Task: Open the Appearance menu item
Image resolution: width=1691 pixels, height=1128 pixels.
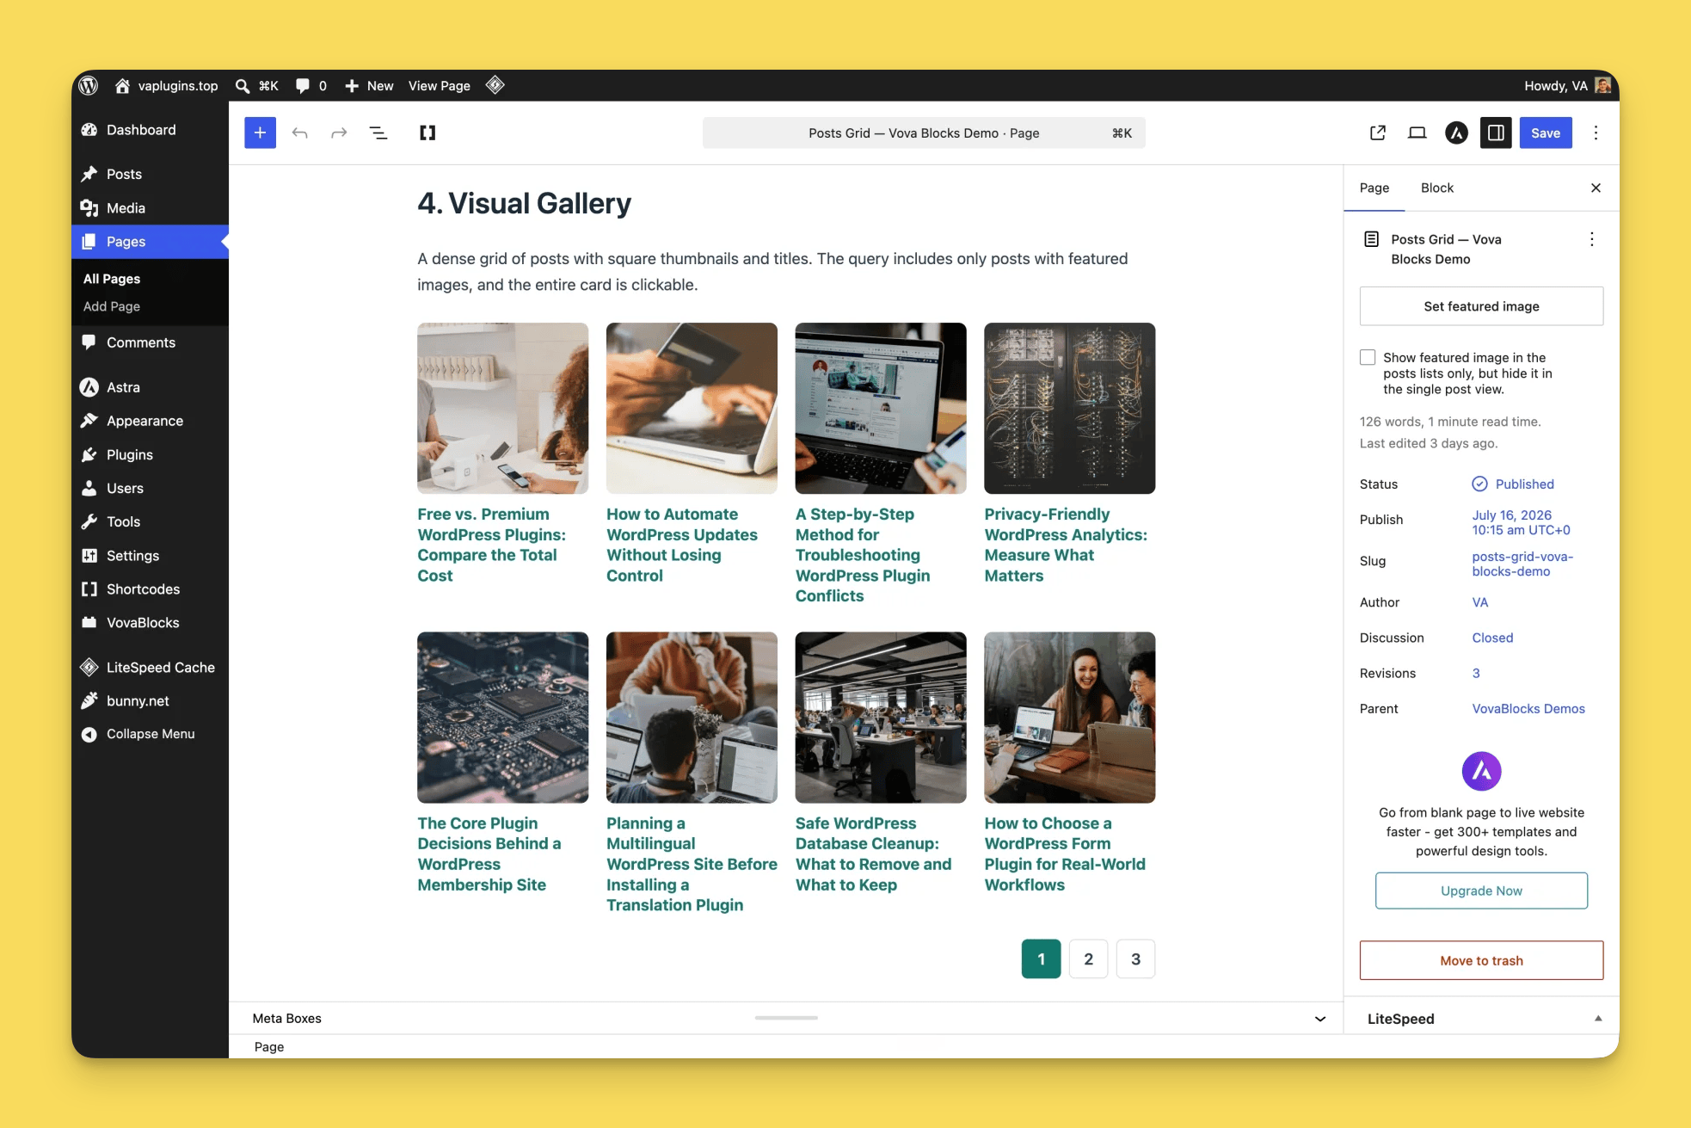Action: pos(145,421)
